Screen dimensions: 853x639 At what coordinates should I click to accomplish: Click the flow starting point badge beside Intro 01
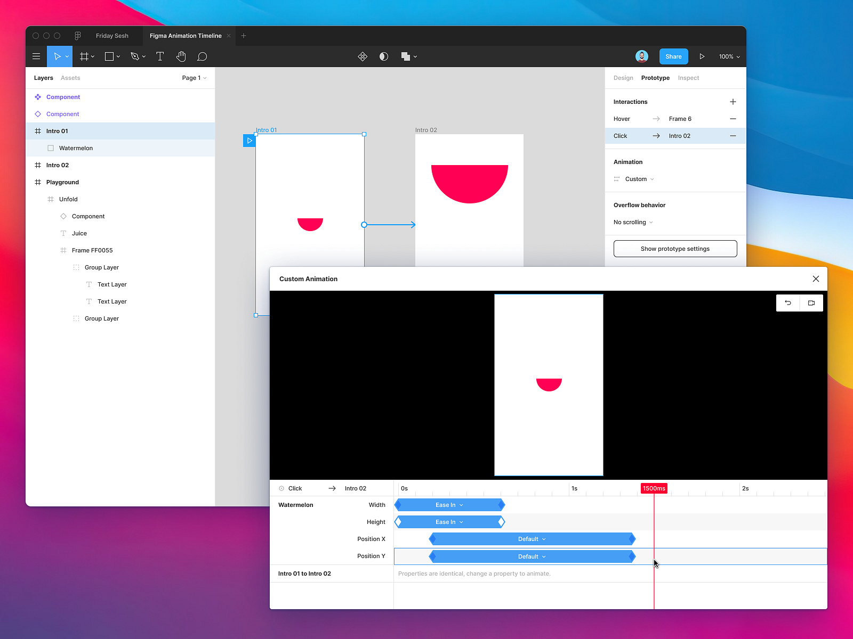coord(249,141)
